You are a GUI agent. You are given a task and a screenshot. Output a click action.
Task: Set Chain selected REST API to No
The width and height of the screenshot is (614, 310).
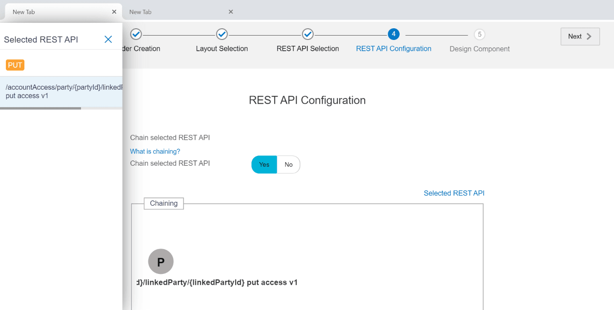[288, 165]
